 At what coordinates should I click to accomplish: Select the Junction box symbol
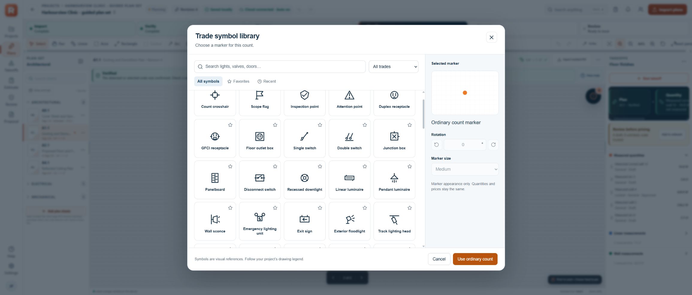pyautogui.click(x=394, y=139)
